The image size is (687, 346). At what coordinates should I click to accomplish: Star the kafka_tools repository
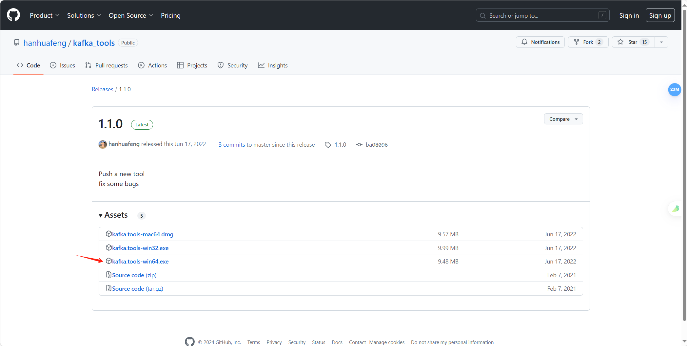tap(633, 42)
